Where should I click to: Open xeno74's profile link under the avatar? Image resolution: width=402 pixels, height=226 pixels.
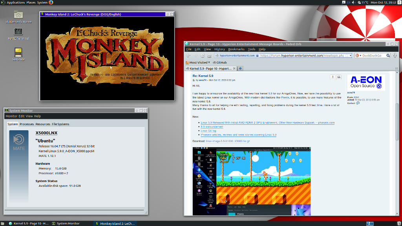[351, 93]
